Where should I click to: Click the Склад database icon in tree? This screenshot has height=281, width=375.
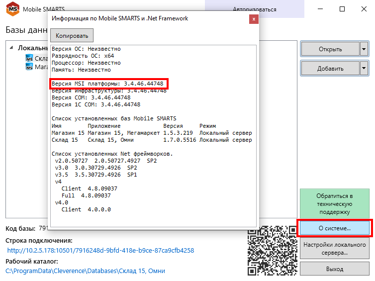[29, 58]
